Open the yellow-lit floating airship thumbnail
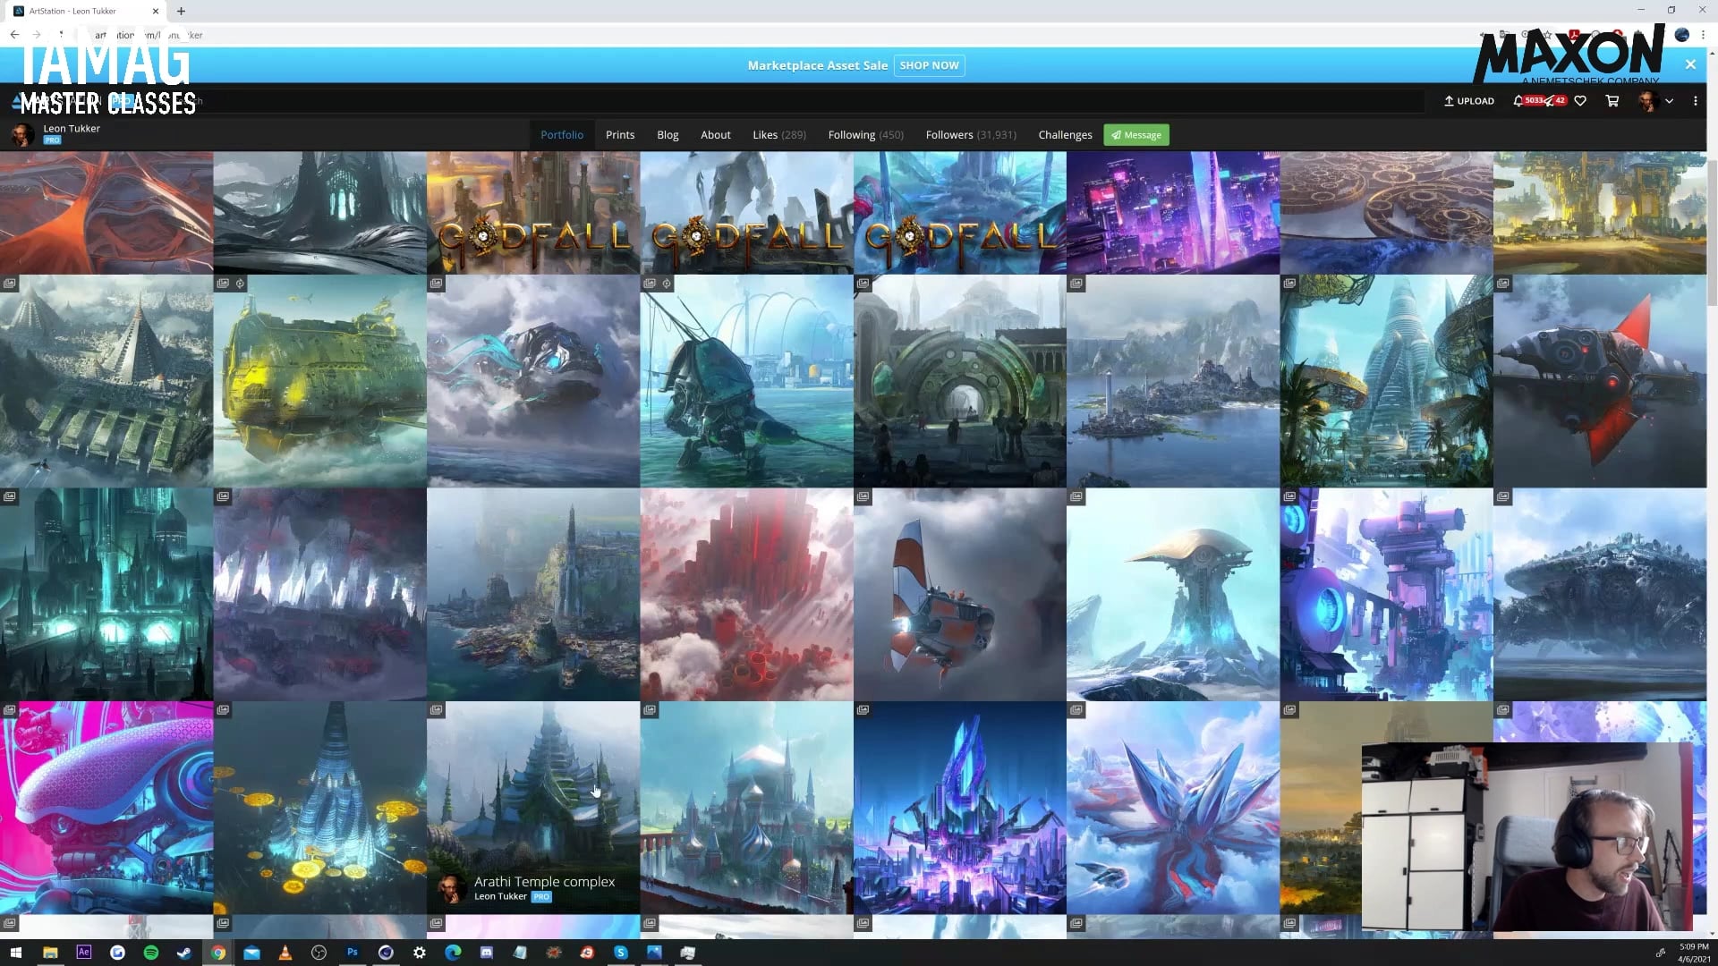Screen dimensions: 1718x966 319,381
